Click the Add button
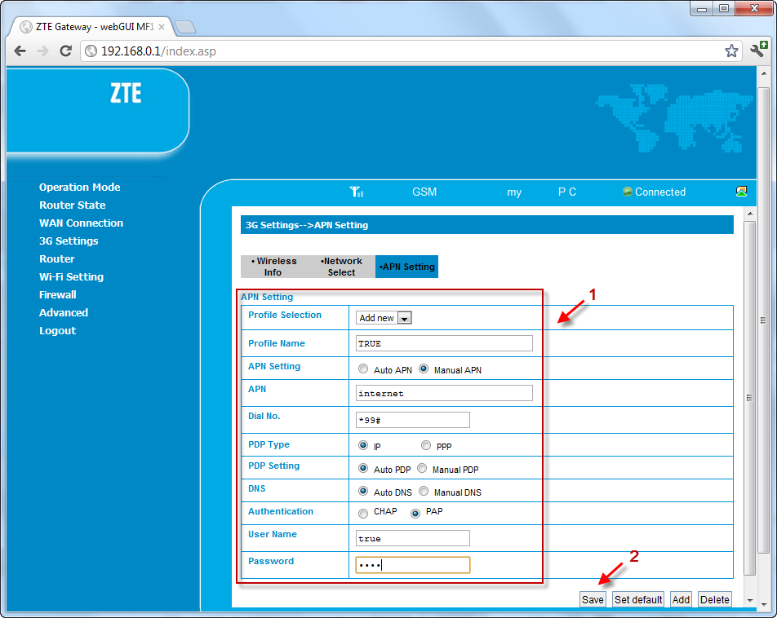777x618 pixels. click(x=681, y=599)
